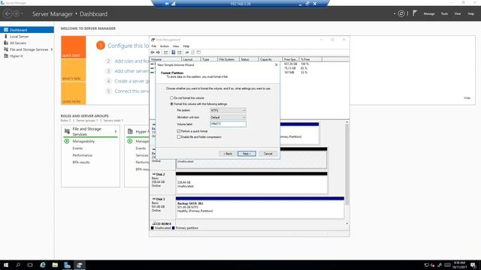Open File Explorer from taskbar
The width and height of the screenshot is (481, 270).
click(x=55, y=265)
